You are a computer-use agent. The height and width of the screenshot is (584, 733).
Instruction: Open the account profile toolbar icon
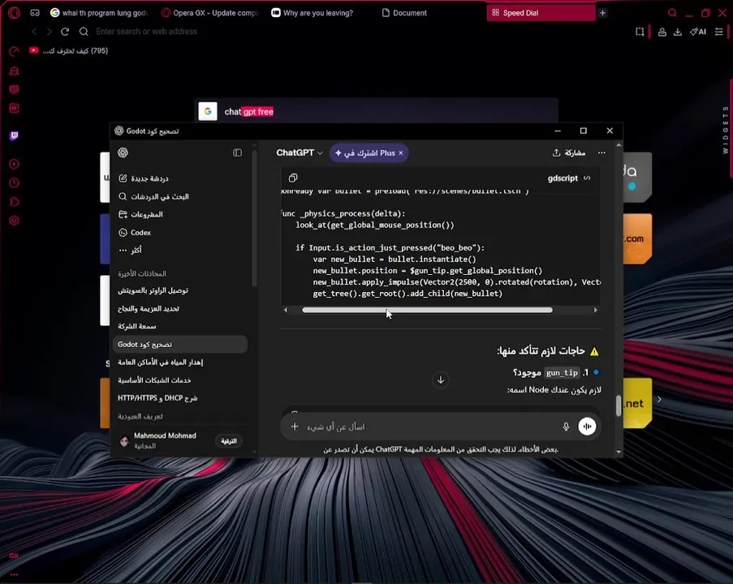(x=662, y=32)
